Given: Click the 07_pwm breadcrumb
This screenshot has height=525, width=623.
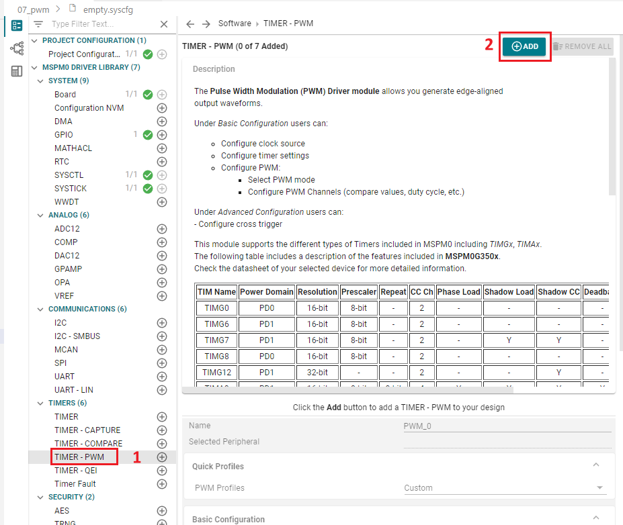Looking at the screenshot, I should 34,9.
